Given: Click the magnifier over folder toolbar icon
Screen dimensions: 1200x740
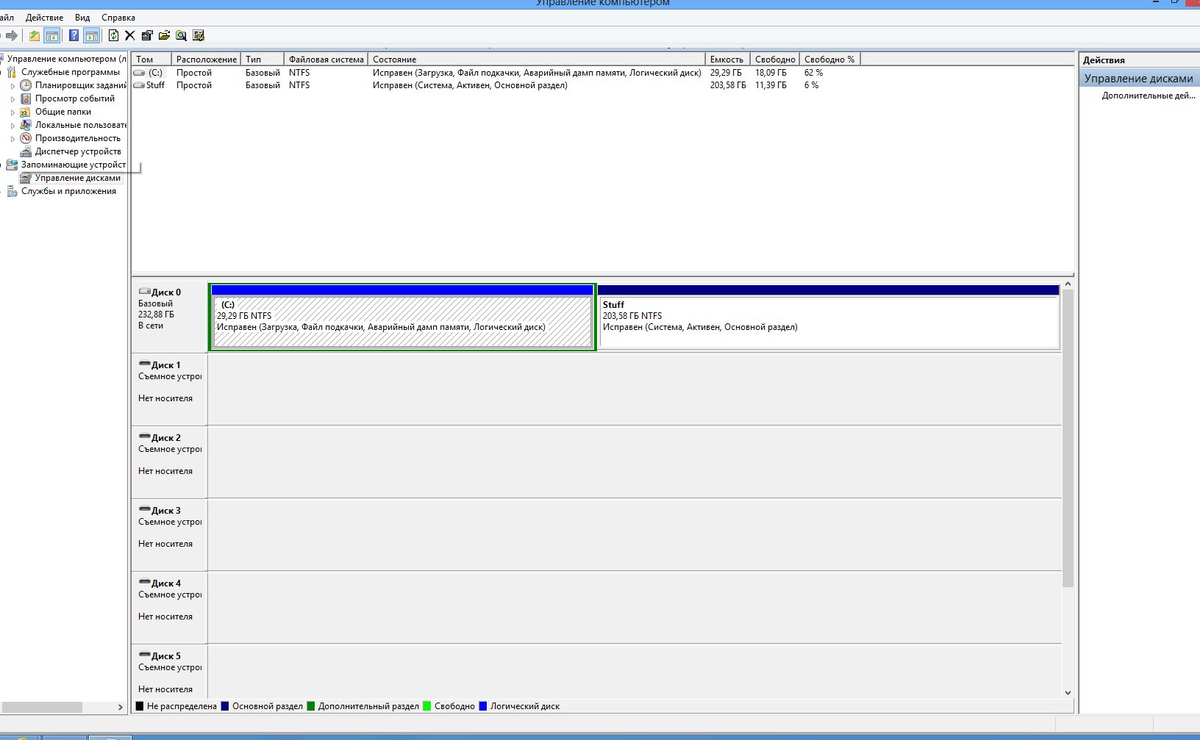Looking at the screenshot, I should 181,35.
